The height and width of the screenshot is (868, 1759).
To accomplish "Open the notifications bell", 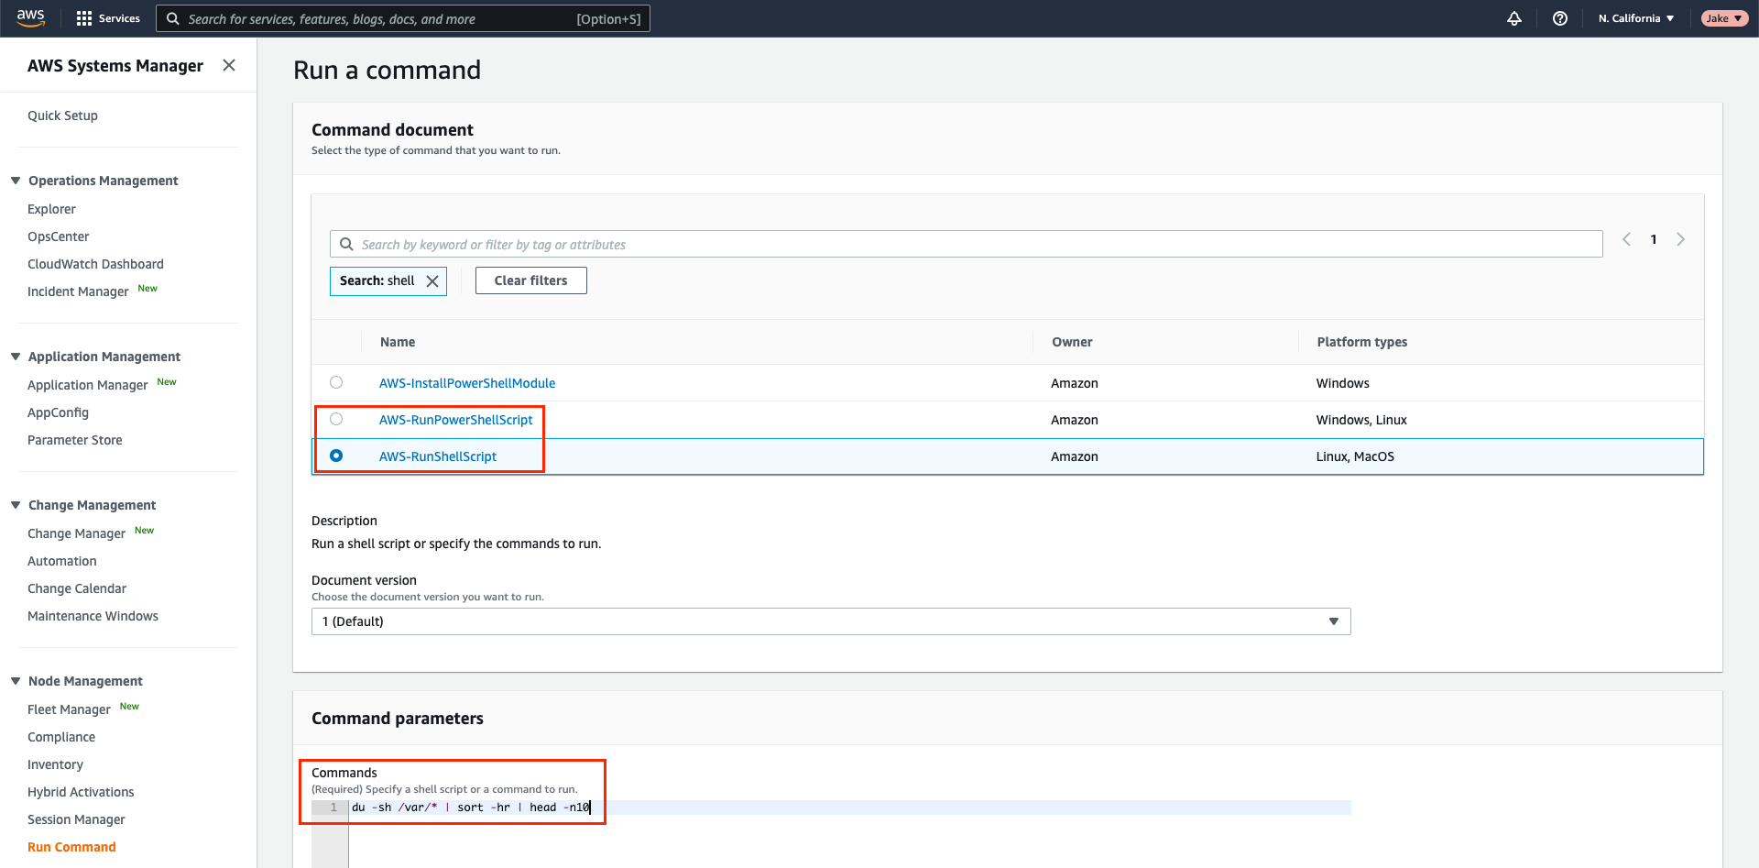I will click(x=1513, y=18).
